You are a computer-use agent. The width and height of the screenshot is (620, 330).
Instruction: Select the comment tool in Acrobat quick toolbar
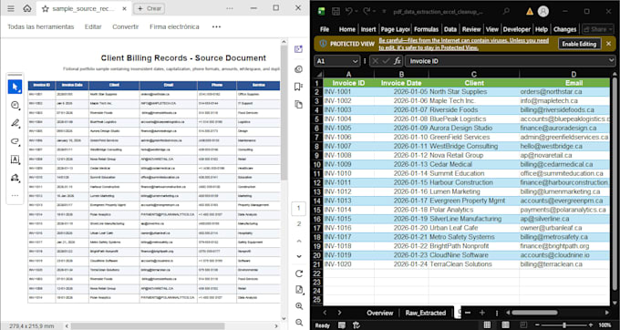pyautogui.click(x=15, y=105)
